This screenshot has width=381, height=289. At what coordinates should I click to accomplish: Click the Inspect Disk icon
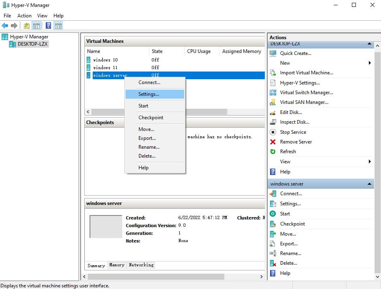[273, 122]
